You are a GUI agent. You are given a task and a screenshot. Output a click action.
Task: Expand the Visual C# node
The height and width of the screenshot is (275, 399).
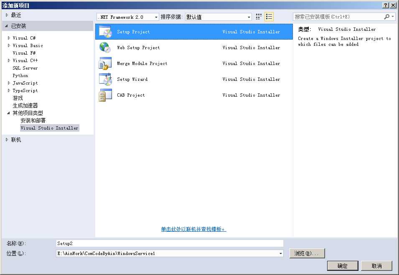pos(9,38)
